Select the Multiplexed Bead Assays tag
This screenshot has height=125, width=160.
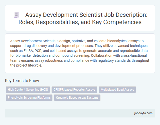pyautogui.click(x=117, y=90)
